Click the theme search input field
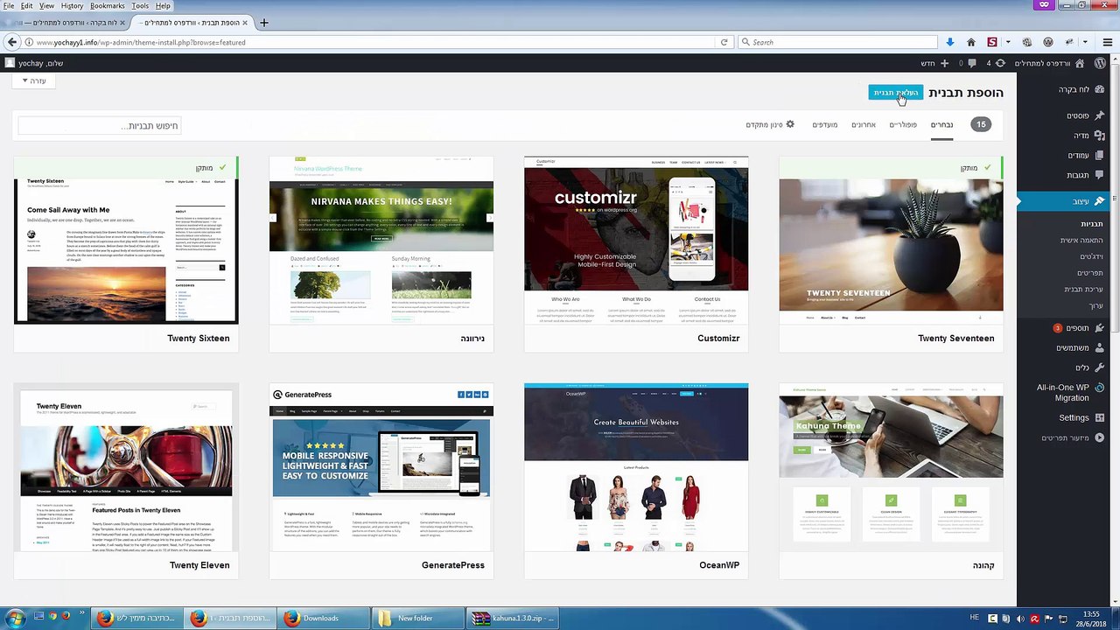Image resolution: width=1120 pixels, height=630 pixels. click(x=100, y=126)
